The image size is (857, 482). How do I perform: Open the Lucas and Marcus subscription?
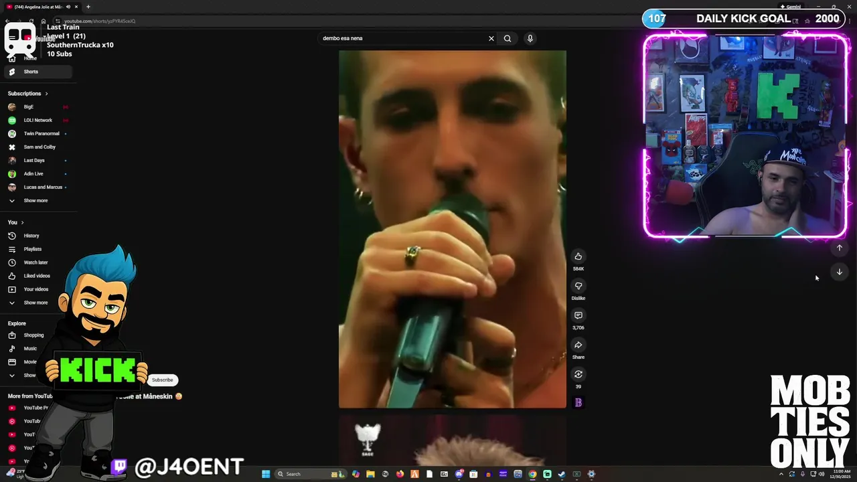pyautogui.click(x=37, y=187)
